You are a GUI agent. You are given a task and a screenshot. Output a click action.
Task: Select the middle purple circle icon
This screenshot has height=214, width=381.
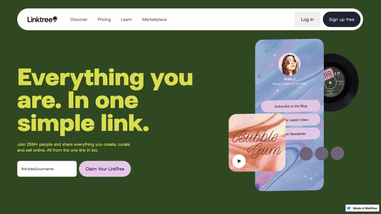(322, 154)
